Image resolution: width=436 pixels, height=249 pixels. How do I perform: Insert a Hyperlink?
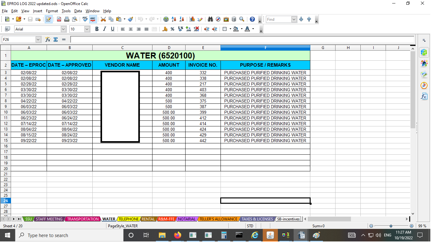(166, 19)
